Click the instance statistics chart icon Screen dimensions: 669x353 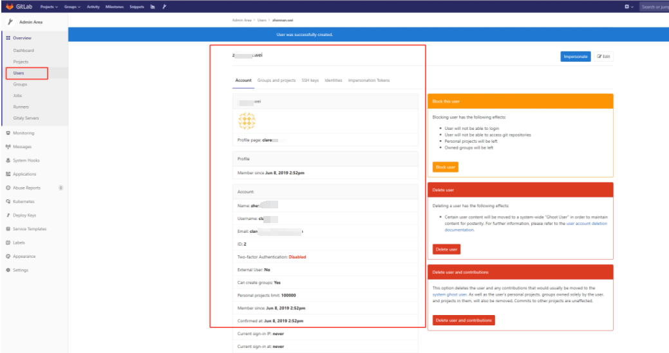[153, 7]
